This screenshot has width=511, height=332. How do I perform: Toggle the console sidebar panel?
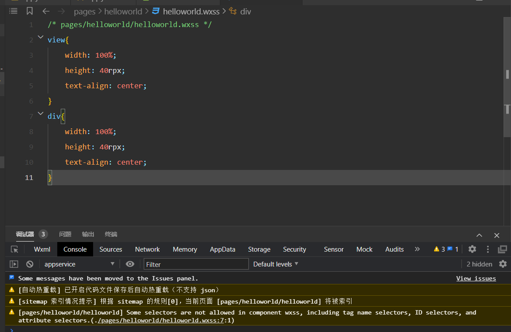[x=14, y=264]
